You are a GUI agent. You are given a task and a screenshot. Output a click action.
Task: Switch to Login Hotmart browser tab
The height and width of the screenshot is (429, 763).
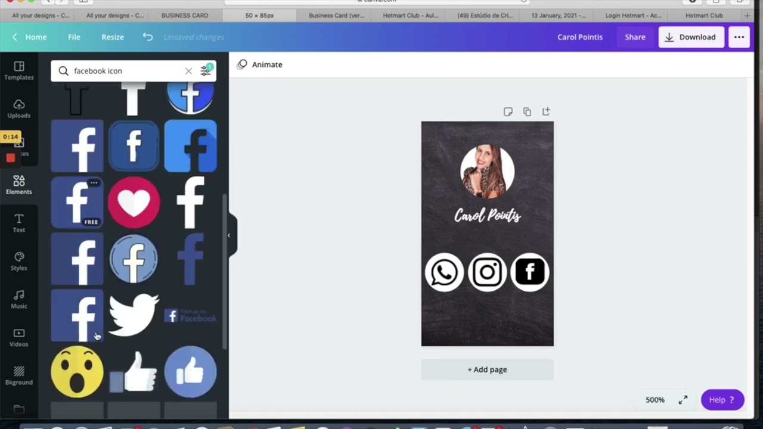pyautogui.click(x=634, y=15)
